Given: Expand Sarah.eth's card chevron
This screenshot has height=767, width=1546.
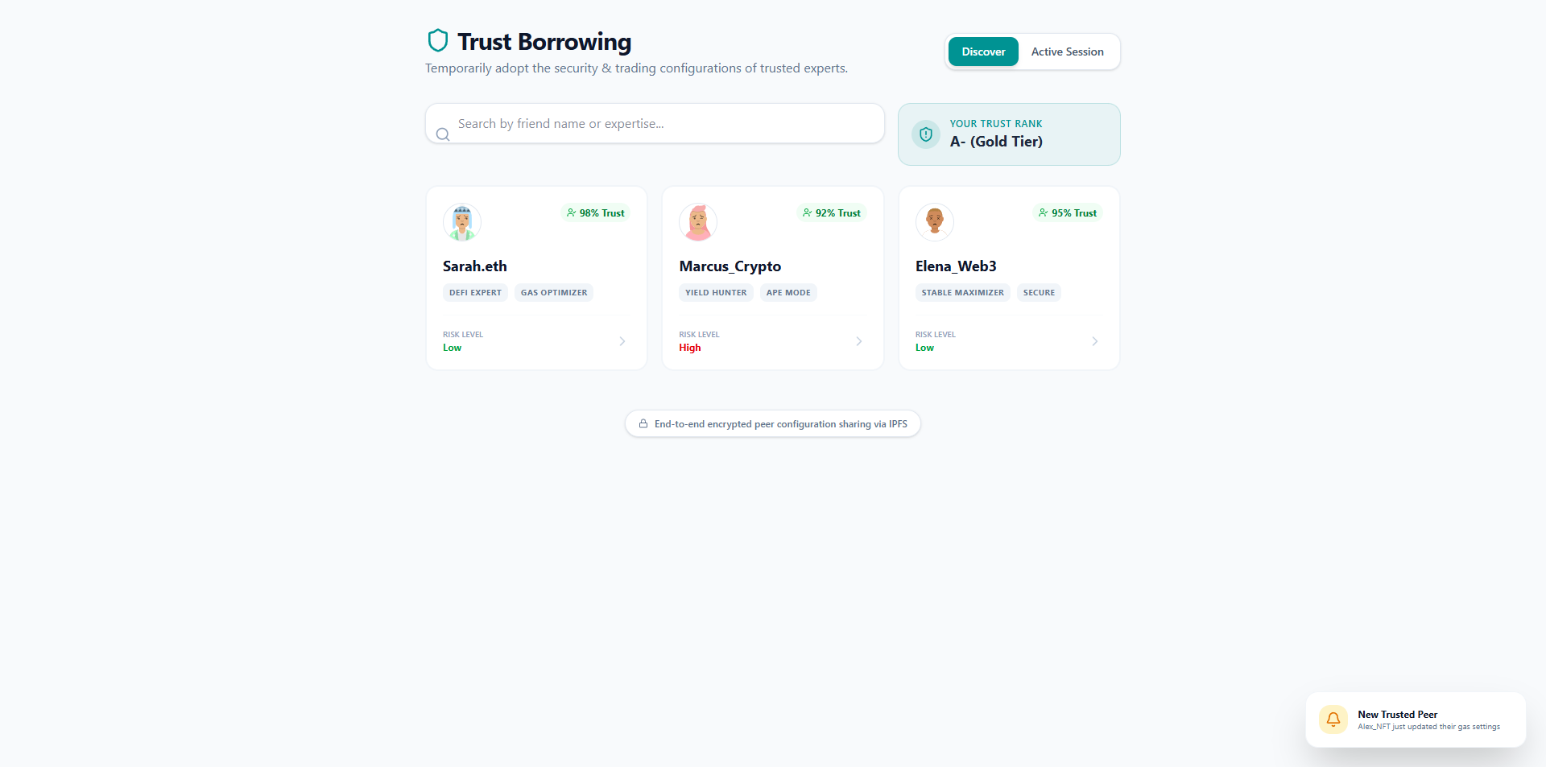Looking at the screenshot, I should pyautogui.click(x=622, y=341).
